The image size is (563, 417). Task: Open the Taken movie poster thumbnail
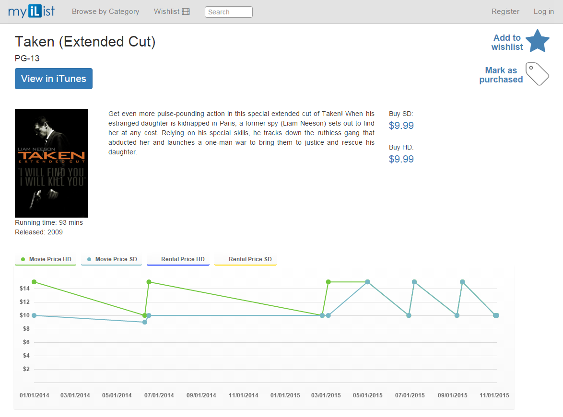coord(51,163)
